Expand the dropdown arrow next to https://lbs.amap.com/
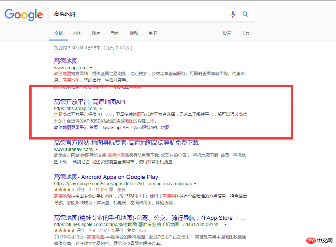The image size is (336, 247). [101, 109]
